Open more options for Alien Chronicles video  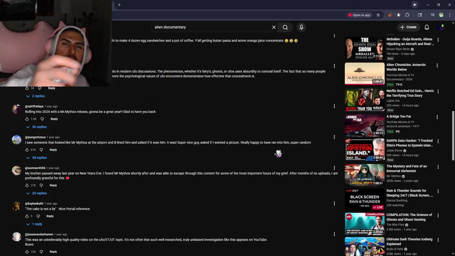[437, 65]
